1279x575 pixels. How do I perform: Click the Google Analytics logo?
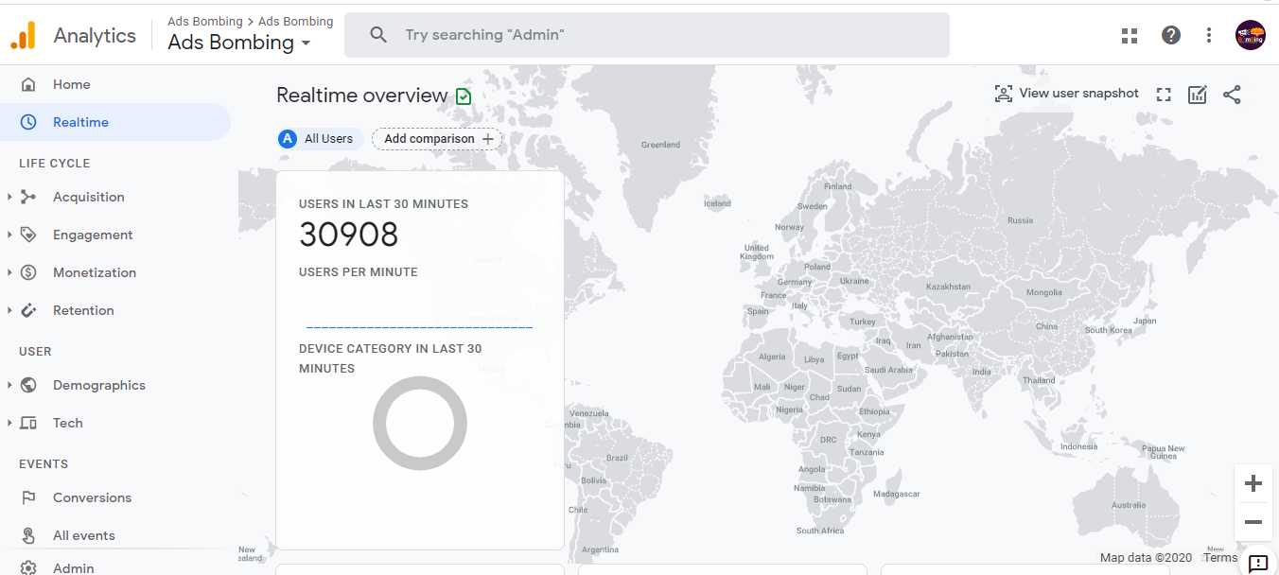[x=24, y=34]
